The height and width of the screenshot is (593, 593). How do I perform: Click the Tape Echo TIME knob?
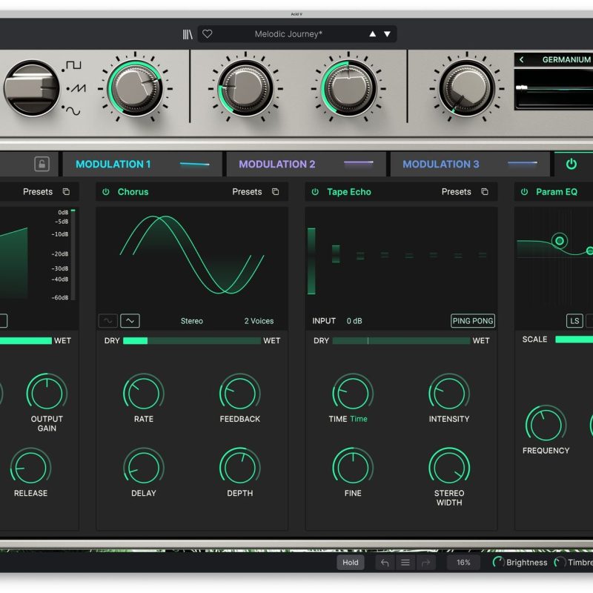(x=353, y=394)
